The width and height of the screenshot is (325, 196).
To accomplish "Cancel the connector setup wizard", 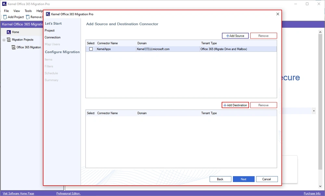I will 266,179.
